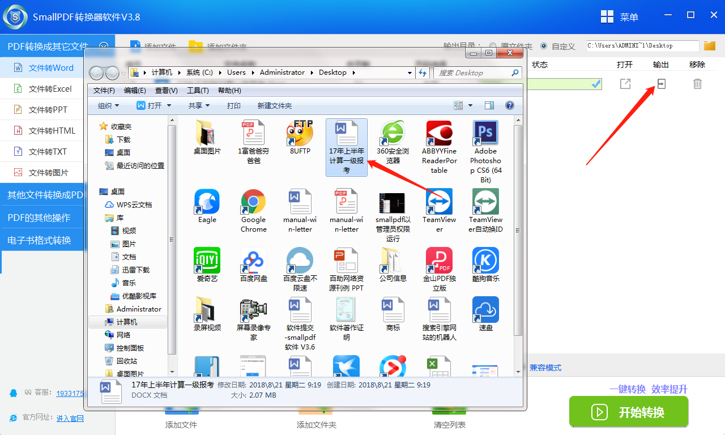Open the 帮助(H) menu
The width and height of the screenshot is (725, 435).
(229, 91)
